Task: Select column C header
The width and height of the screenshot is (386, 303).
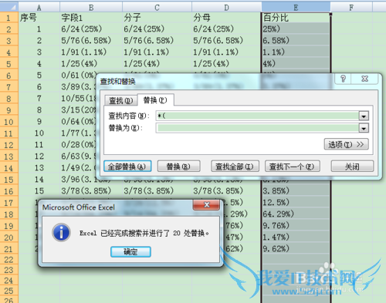Action: coord(157,7)
